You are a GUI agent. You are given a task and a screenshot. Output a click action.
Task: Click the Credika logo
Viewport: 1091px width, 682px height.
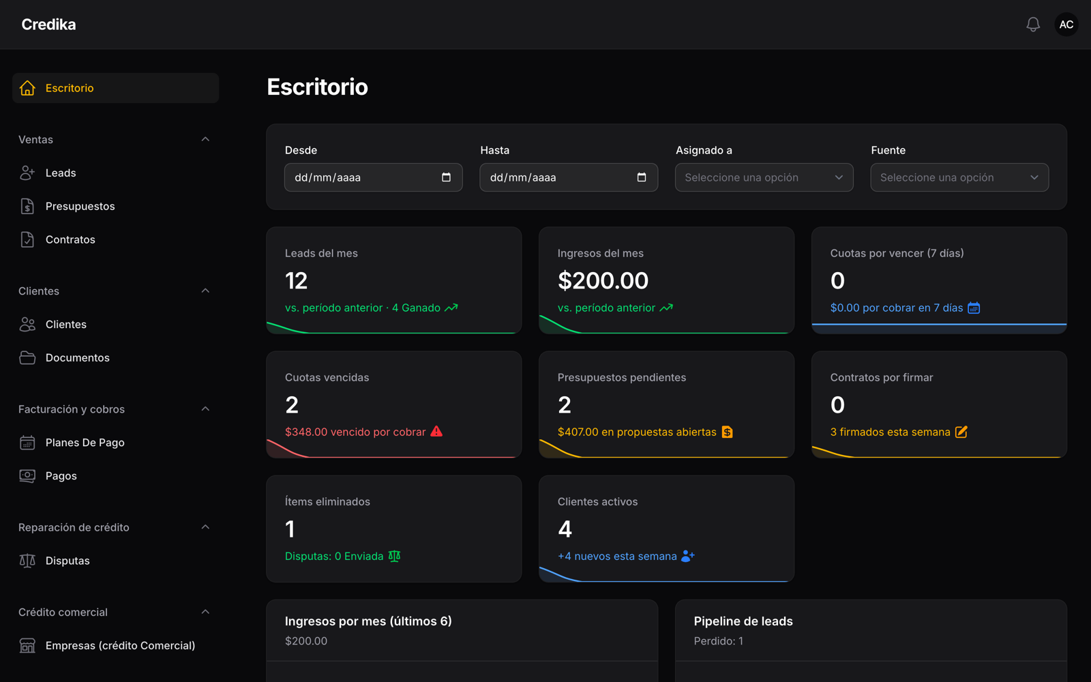coord(48,25)
